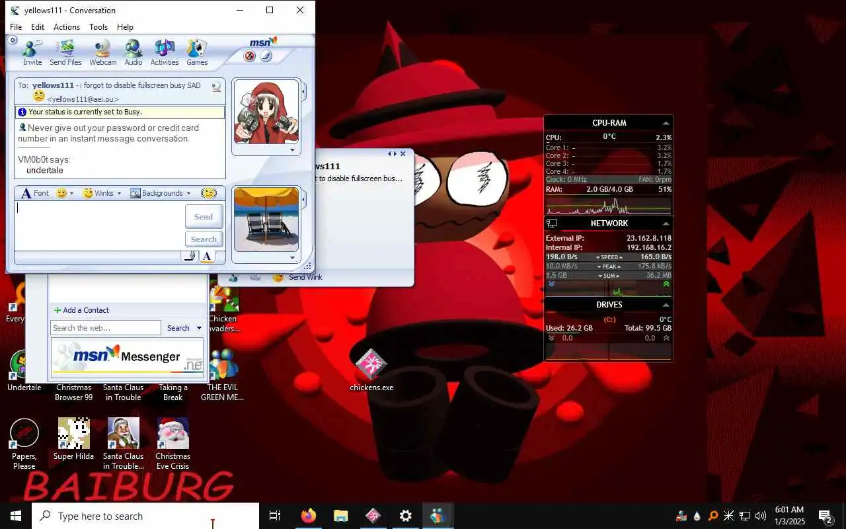Open the Actions menu
The width and height of the screenshot is (846, 529).
tap(67, 27)
